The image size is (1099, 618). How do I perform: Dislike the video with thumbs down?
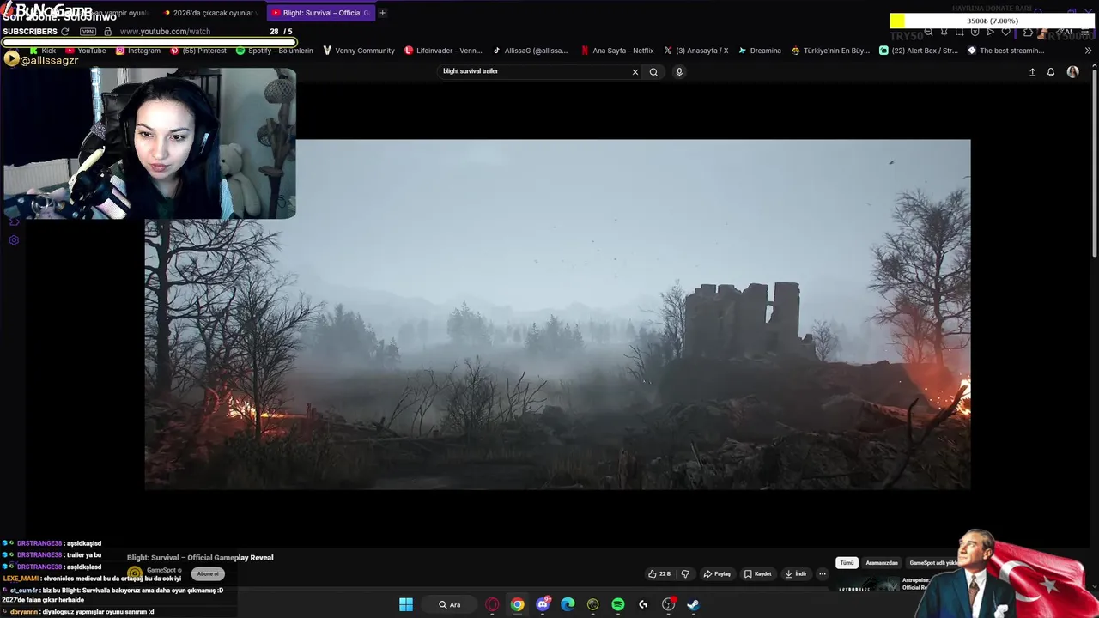tap(685, 573)
